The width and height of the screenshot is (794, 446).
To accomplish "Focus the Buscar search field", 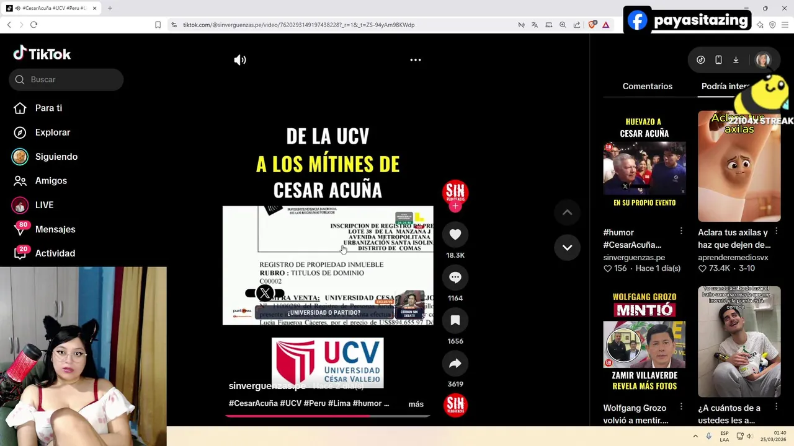I will pyautogui.click(x=66, y=79).
